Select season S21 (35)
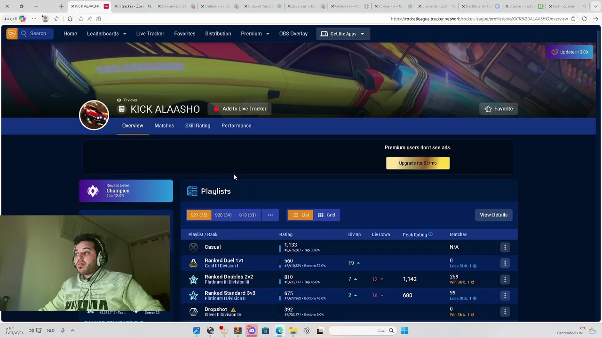Viewport: 602px width, 338px height. pos(199,215)
